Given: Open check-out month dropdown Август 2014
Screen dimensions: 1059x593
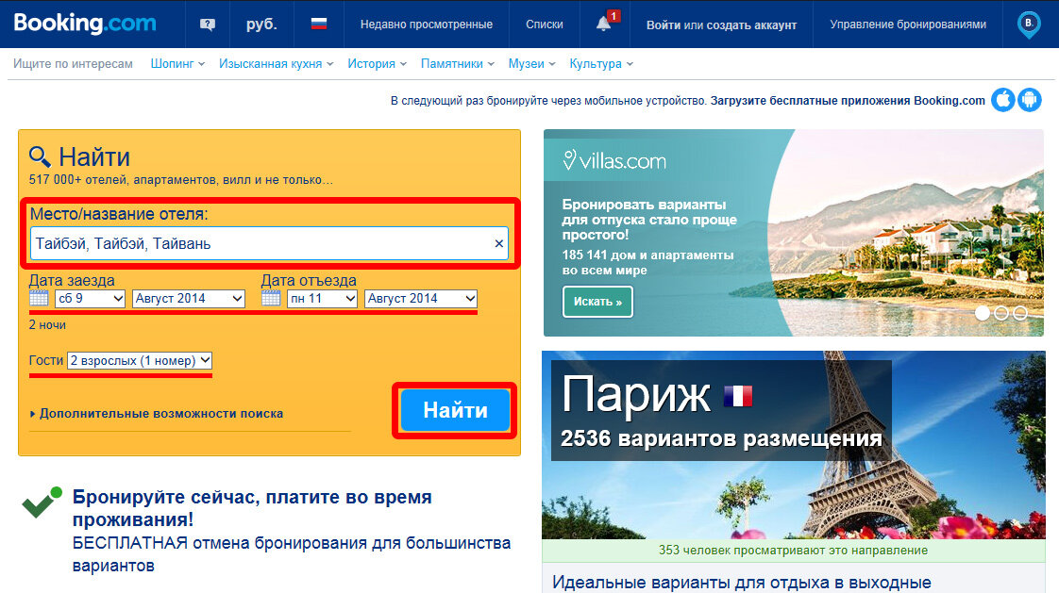Looking at the screenshot, I should click(x=421, y=298).
